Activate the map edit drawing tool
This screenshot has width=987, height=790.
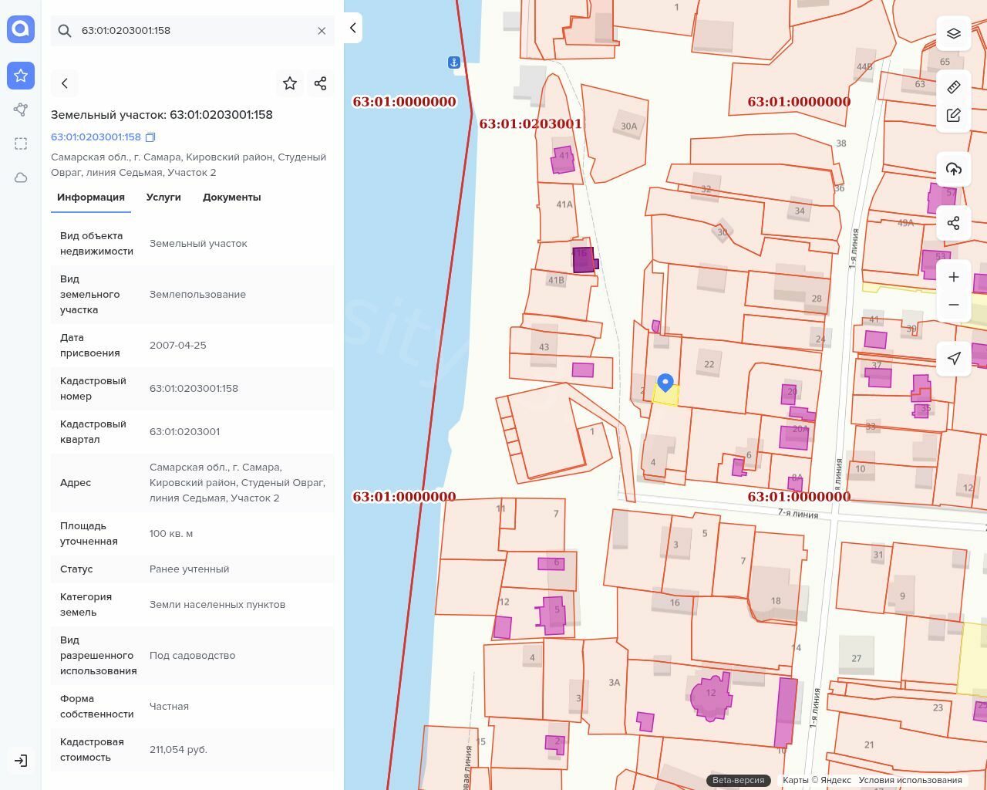(954, 116)
